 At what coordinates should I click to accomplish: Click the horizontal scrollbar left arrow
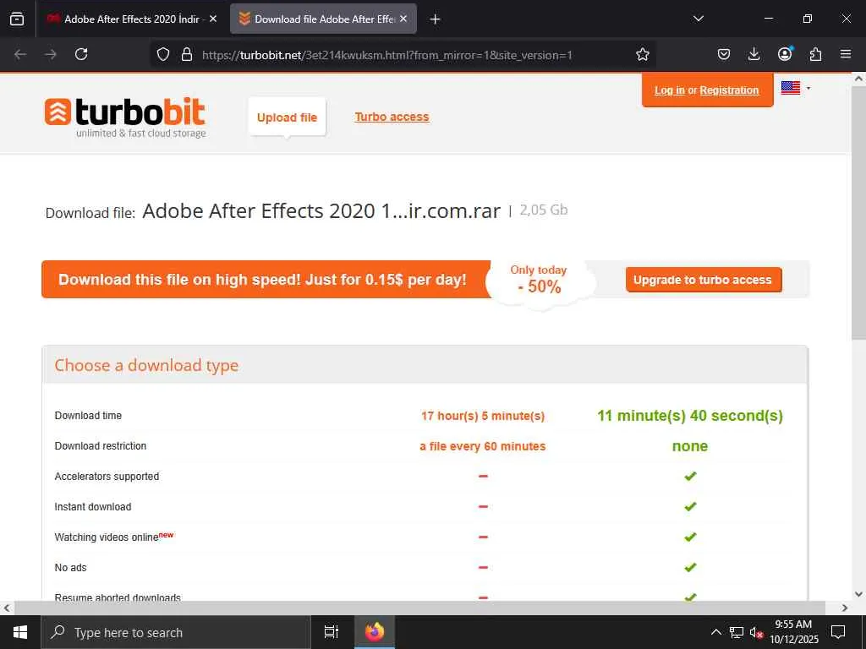point(7,608)
